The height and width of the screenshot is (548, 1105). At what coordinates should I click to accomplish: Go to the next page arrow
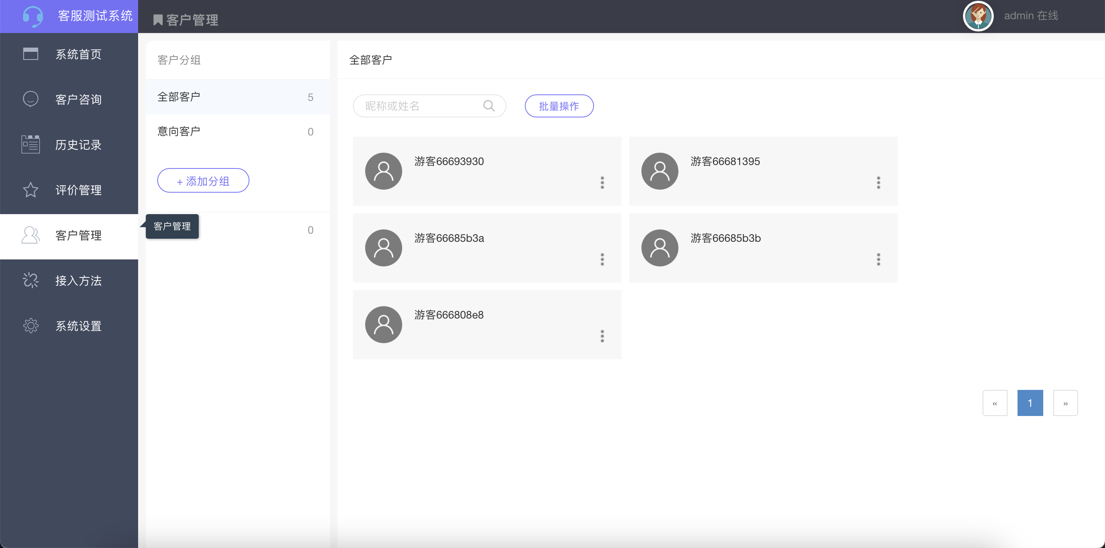(x=1065, y=403)
